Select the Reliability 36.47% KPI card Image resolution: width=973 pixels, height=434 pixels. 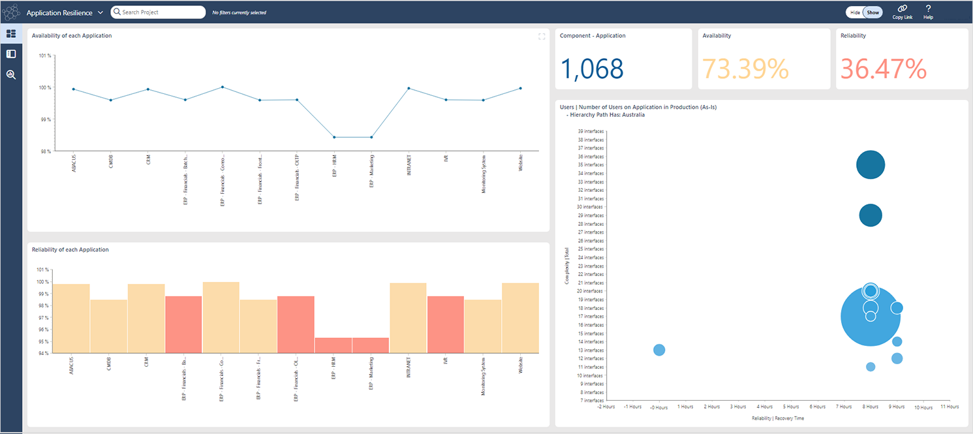[x=902, y=59]
